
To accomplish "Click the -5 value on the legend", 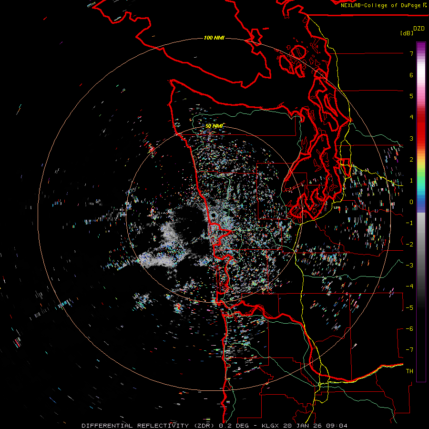I will pos(409,307).
